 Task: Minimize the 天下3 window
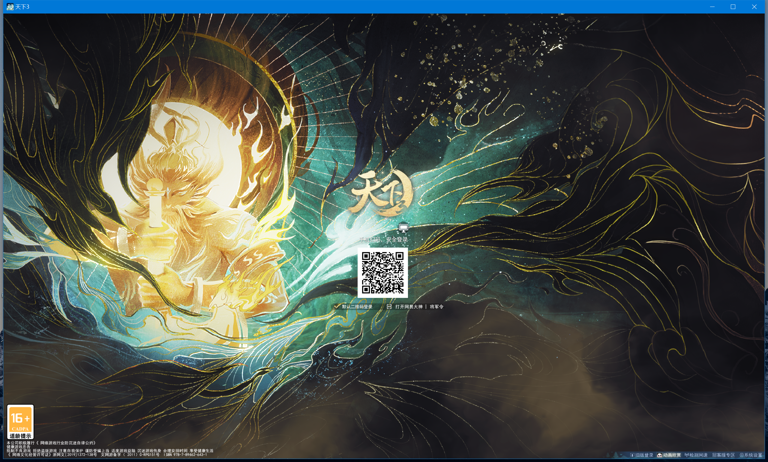point(712,7)
